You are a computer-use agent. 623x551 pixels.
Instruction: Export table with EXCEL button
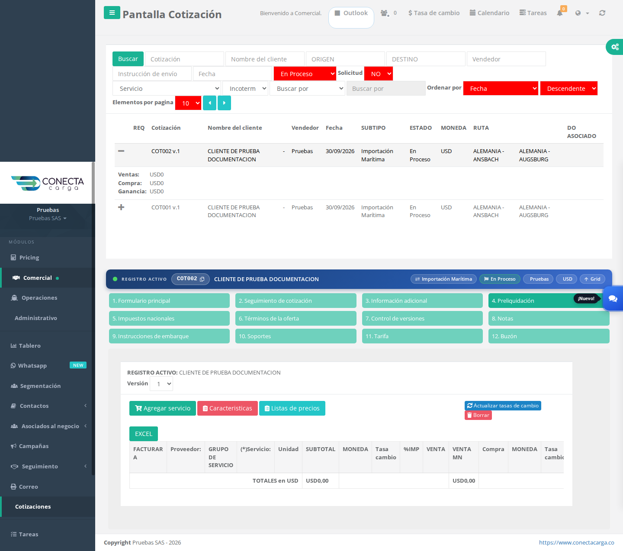(x=144, y=434)
